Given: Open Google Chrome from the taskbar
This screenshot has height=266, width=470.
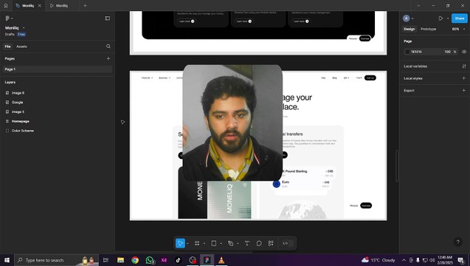Looking at the screenshot, I should pyautogui.click(x=135, y=260).
